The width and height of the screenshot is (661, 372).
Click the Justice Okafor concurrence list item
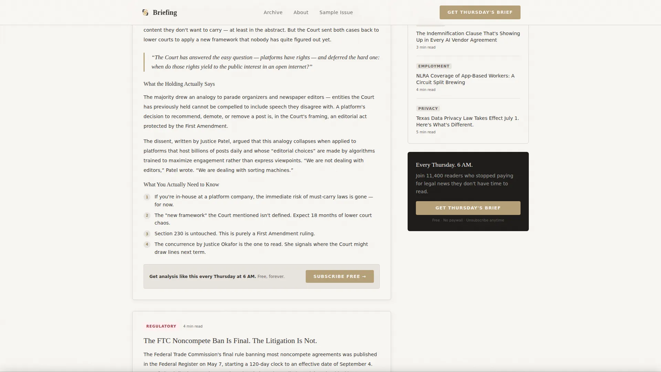pos(261,248)
